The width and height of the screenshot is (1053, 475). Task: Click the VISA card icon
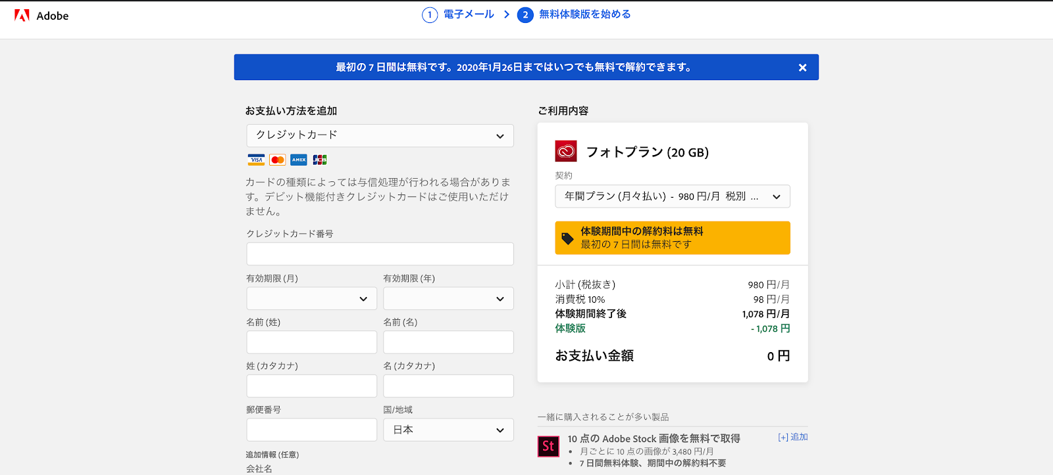(256, 160)
